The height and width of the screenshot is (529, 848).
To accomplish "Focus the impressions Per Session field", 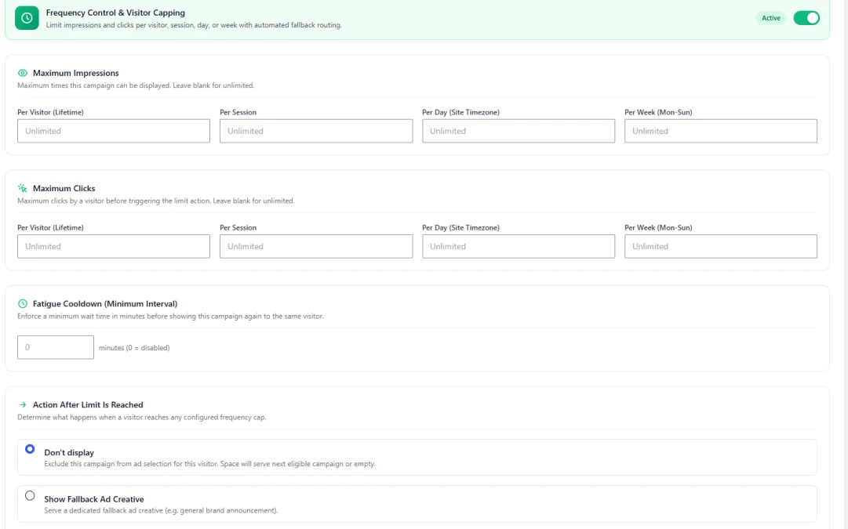I will point(316,131).
